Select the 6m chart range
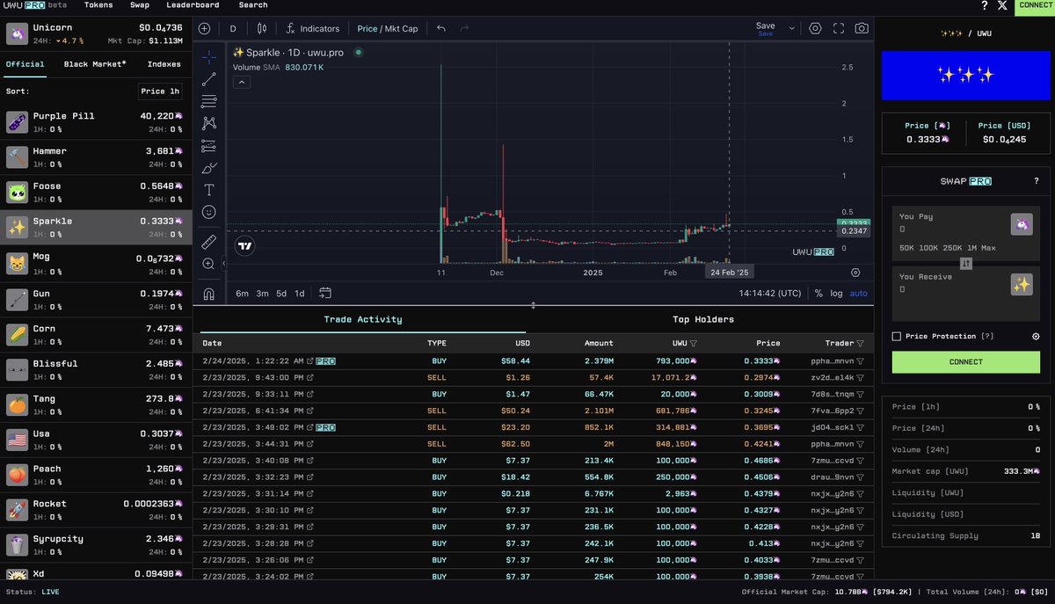Screen dimensions: 1055x604 [242, 294]
